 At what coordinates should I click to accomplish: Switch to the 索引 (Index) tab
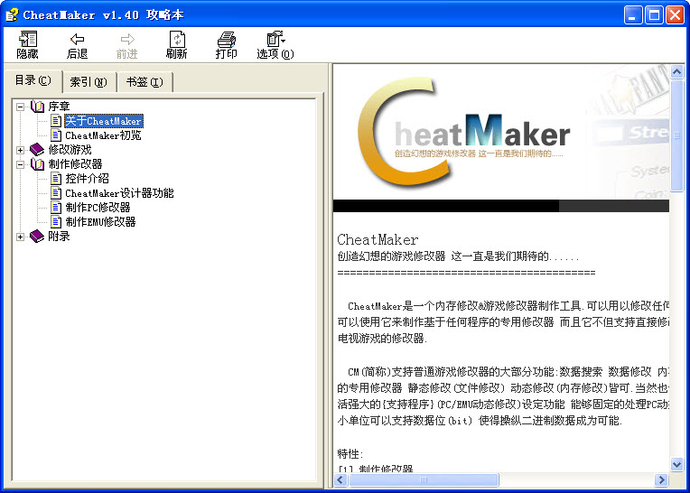click(x=89, y=82)
